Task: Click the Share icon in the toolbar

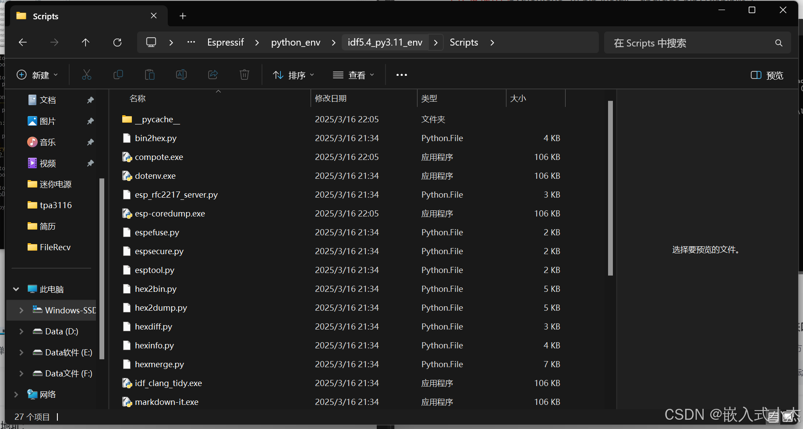Action: pos(213,74)
